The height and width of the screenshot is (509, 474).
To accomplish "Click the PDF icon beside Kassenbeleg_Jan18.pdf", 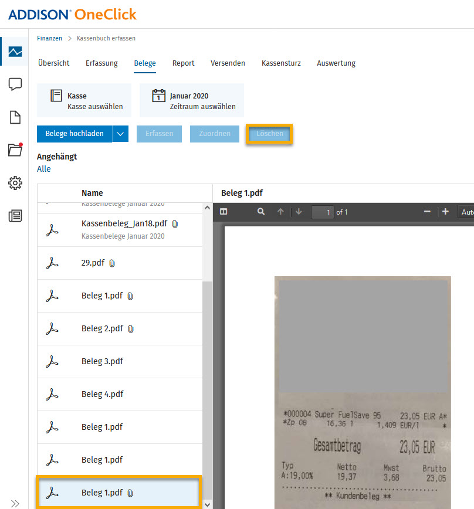I will (52, 230).
